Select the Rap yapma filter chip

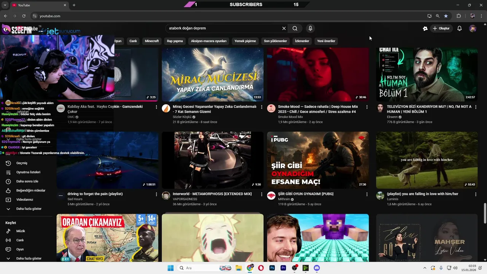pyautogui.click(x=175, y=41)
